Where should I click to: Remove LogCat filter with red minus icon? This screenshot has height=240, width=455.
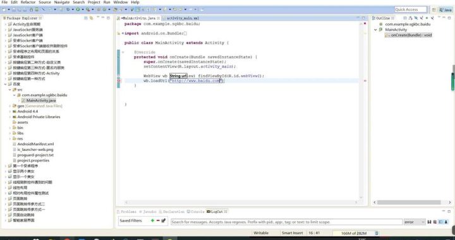(158, 220)
